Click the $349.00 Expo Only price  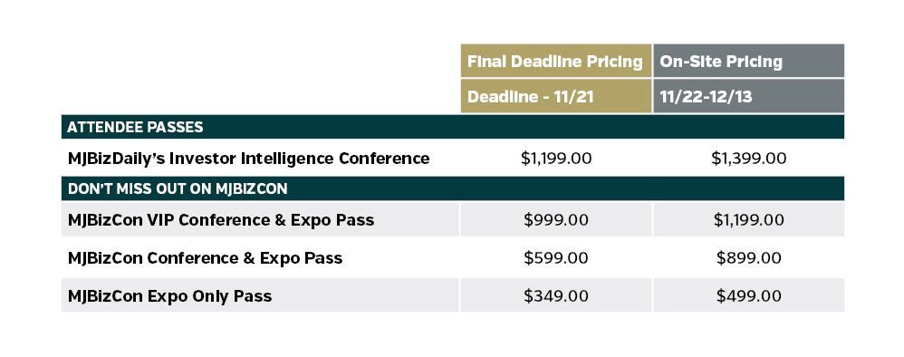pyautogui.click(x=556, y=296)
